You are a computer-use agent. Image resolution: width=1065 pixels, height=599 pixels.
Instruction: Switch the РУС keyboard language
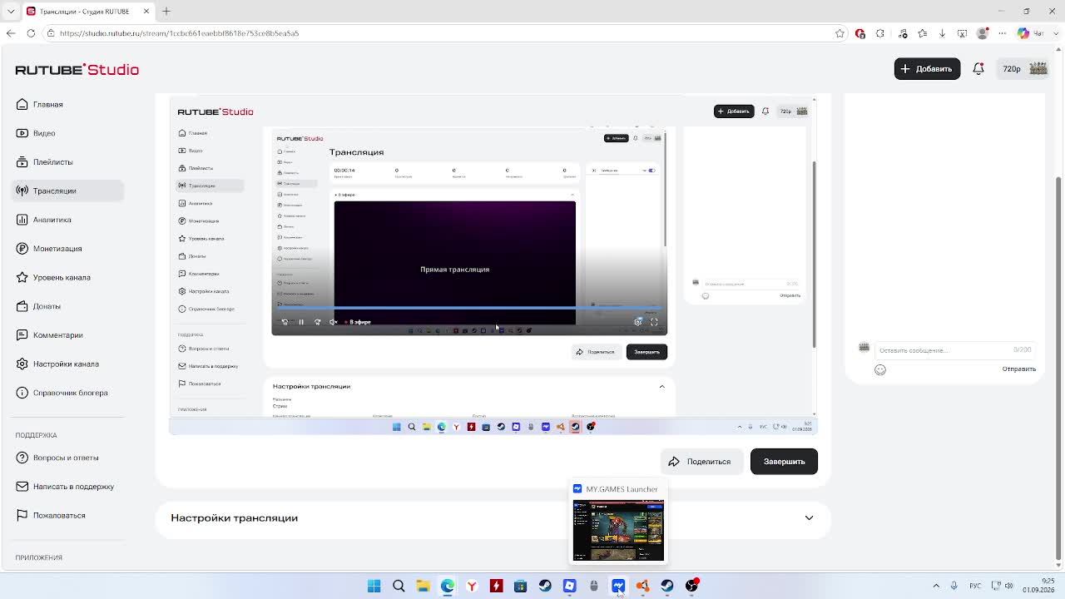pos(977,586)
